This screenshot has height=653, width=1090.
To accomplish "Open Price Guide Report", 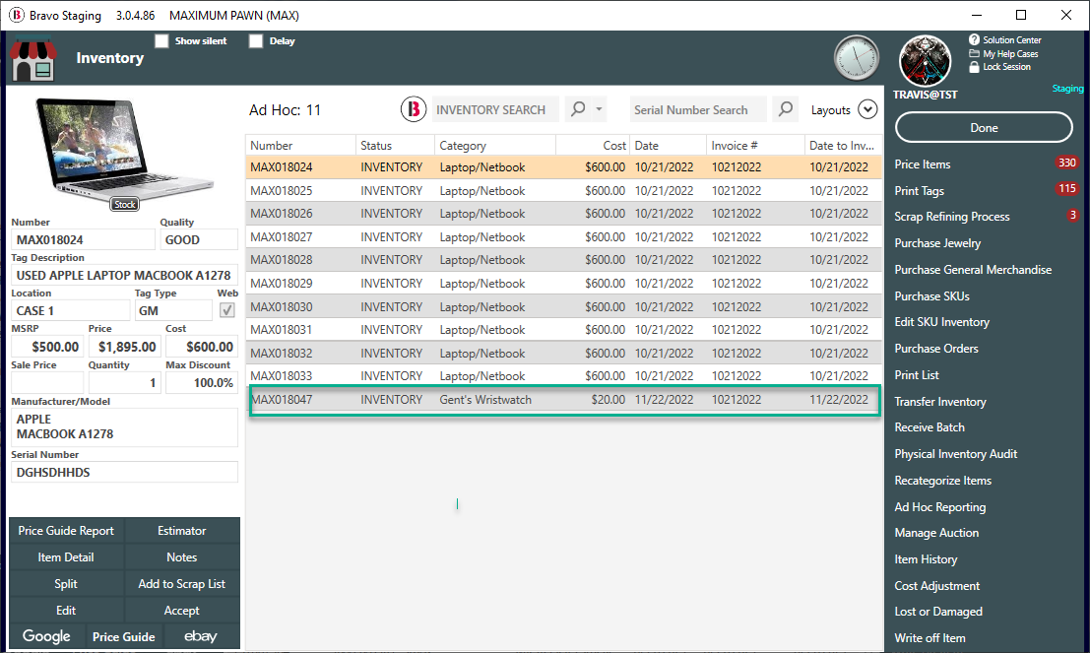I will pos(66,531).
